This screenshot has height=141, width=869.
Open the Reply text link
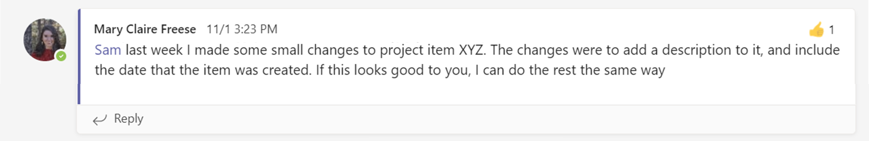coord(129,119)
